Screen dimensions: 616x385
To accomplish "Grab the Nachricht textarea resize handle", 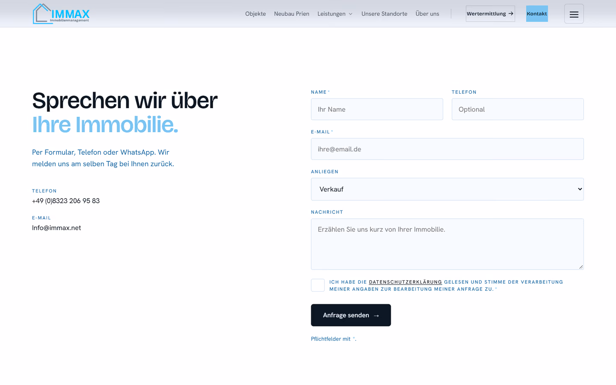I will [x=581, y=267].
